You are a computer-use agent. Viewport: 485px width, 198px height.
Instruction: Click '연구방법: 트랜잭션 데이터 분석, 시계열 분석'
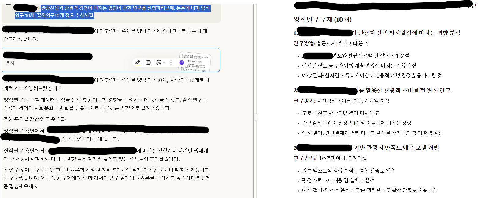pos(341,101)
